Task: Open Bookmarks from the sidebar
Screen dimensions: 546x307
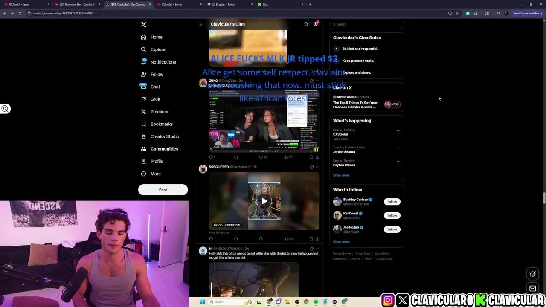Action: coord(161,124)
